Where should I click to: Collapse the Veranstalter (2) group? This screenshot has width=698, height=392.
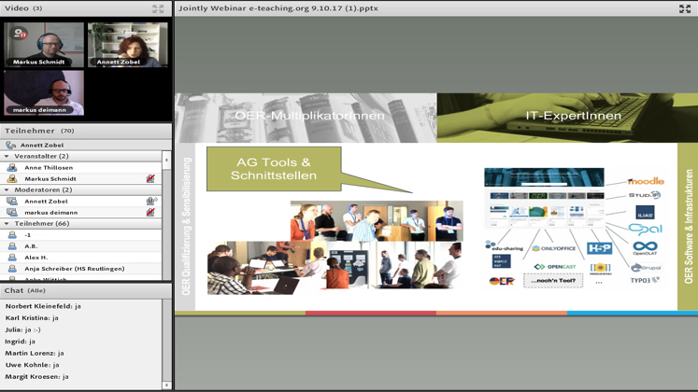pyautogui.click(x=7, y=157)
